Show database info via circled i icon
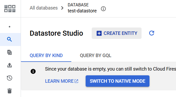 (103, 9)
